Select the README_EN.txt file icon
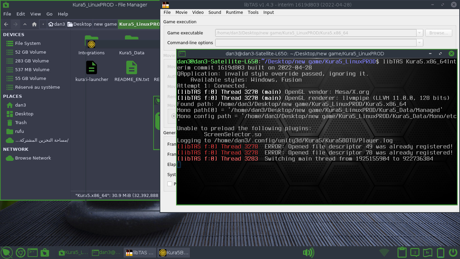This screenshot has height=259, width=460. click(x=132, y=67)
